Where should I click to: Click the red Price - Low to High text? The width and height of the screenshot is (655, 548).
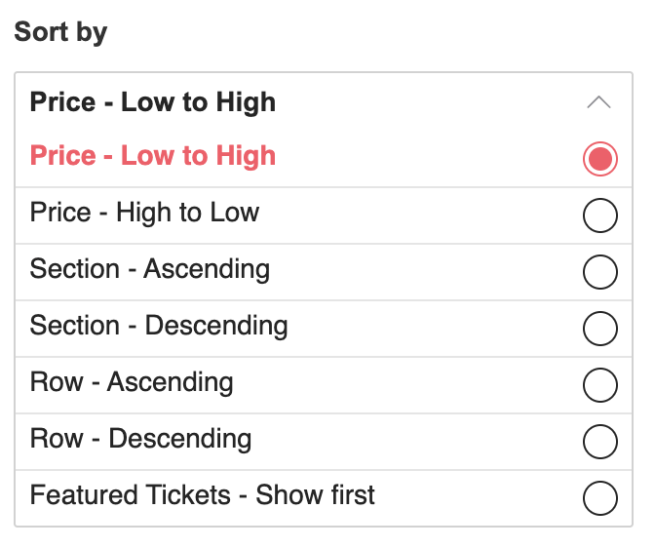tap(153, 156)
